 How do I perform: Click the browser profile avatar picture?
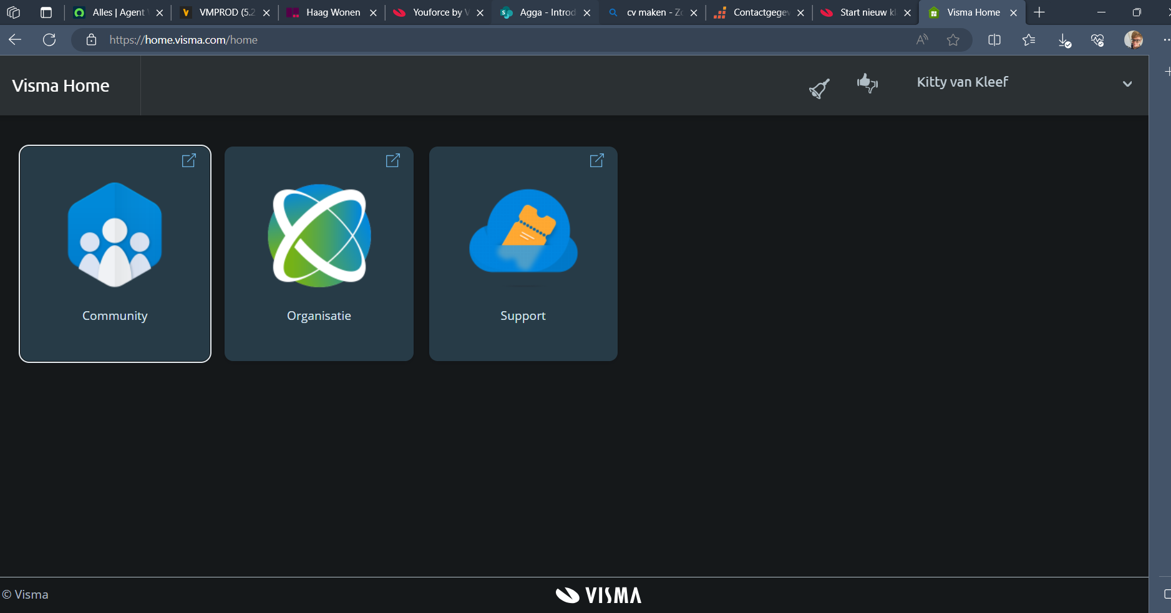(1134, 40)
